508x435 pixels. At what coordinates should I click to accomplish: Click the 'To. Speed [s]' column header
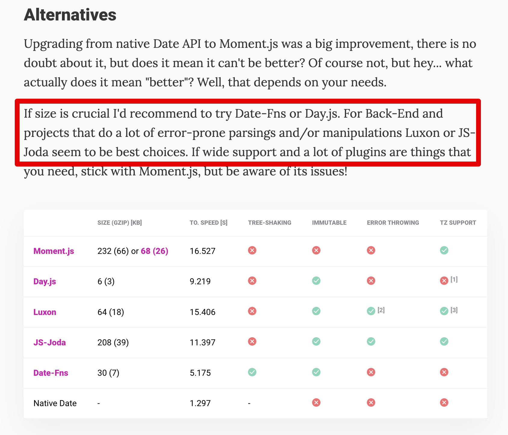point(209,223)
